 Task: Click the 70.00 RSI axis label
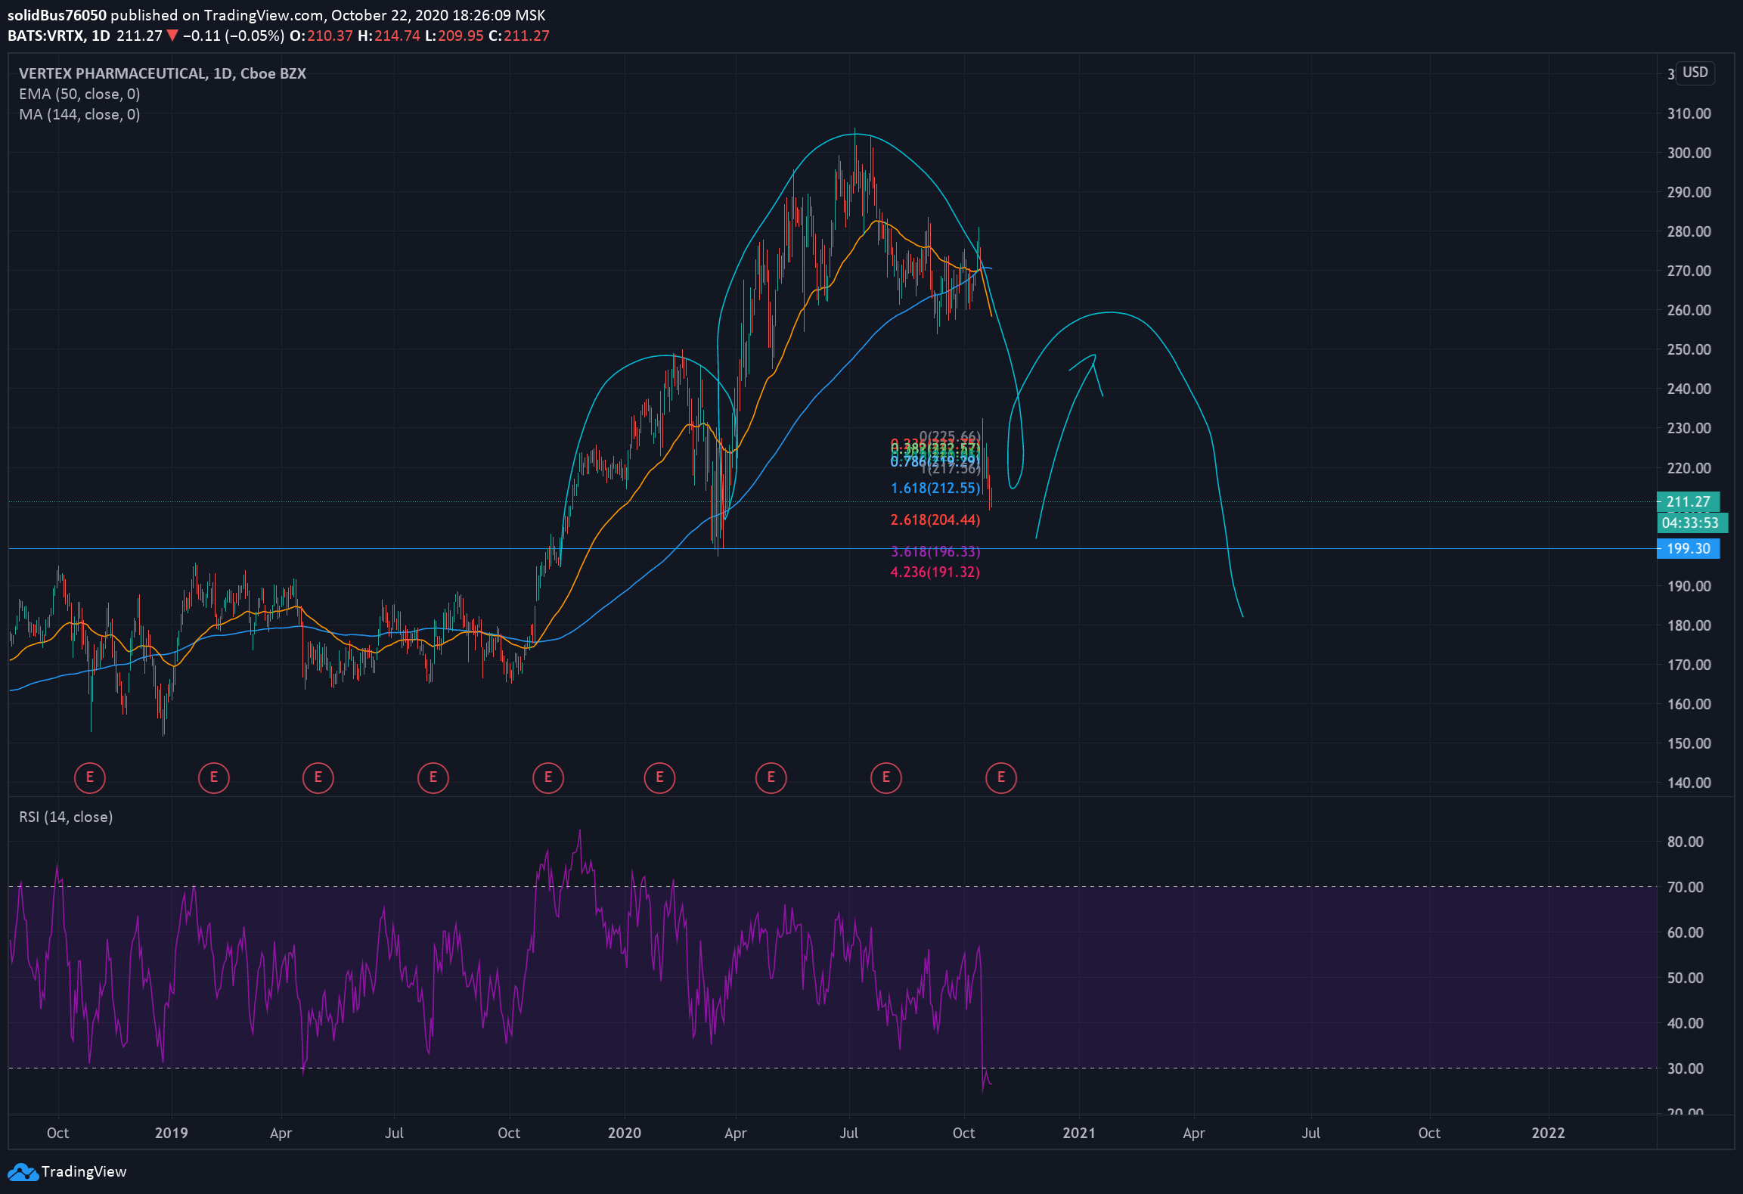coord(1686,887)
